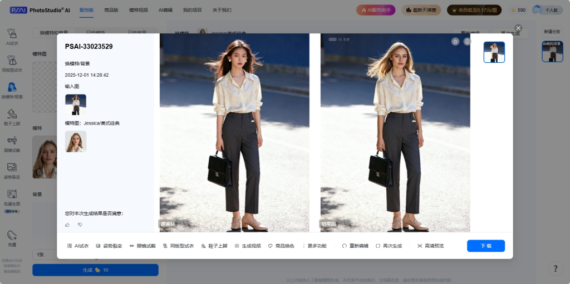Choose 姿势裂变 in dialog bottom toolbar
The image size is (570, 284).
pyautogui.click(x=109, y=246)
